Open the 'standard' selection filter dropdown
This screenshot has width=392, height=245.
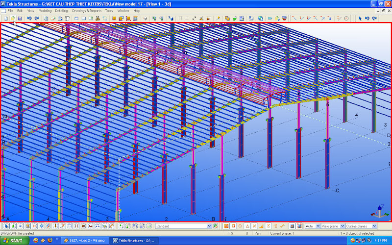[209, 226]
